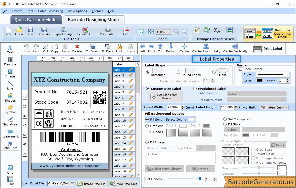Bring object To Front
The height and width of the screenshot is (188, 296).
tap(92, 48)
